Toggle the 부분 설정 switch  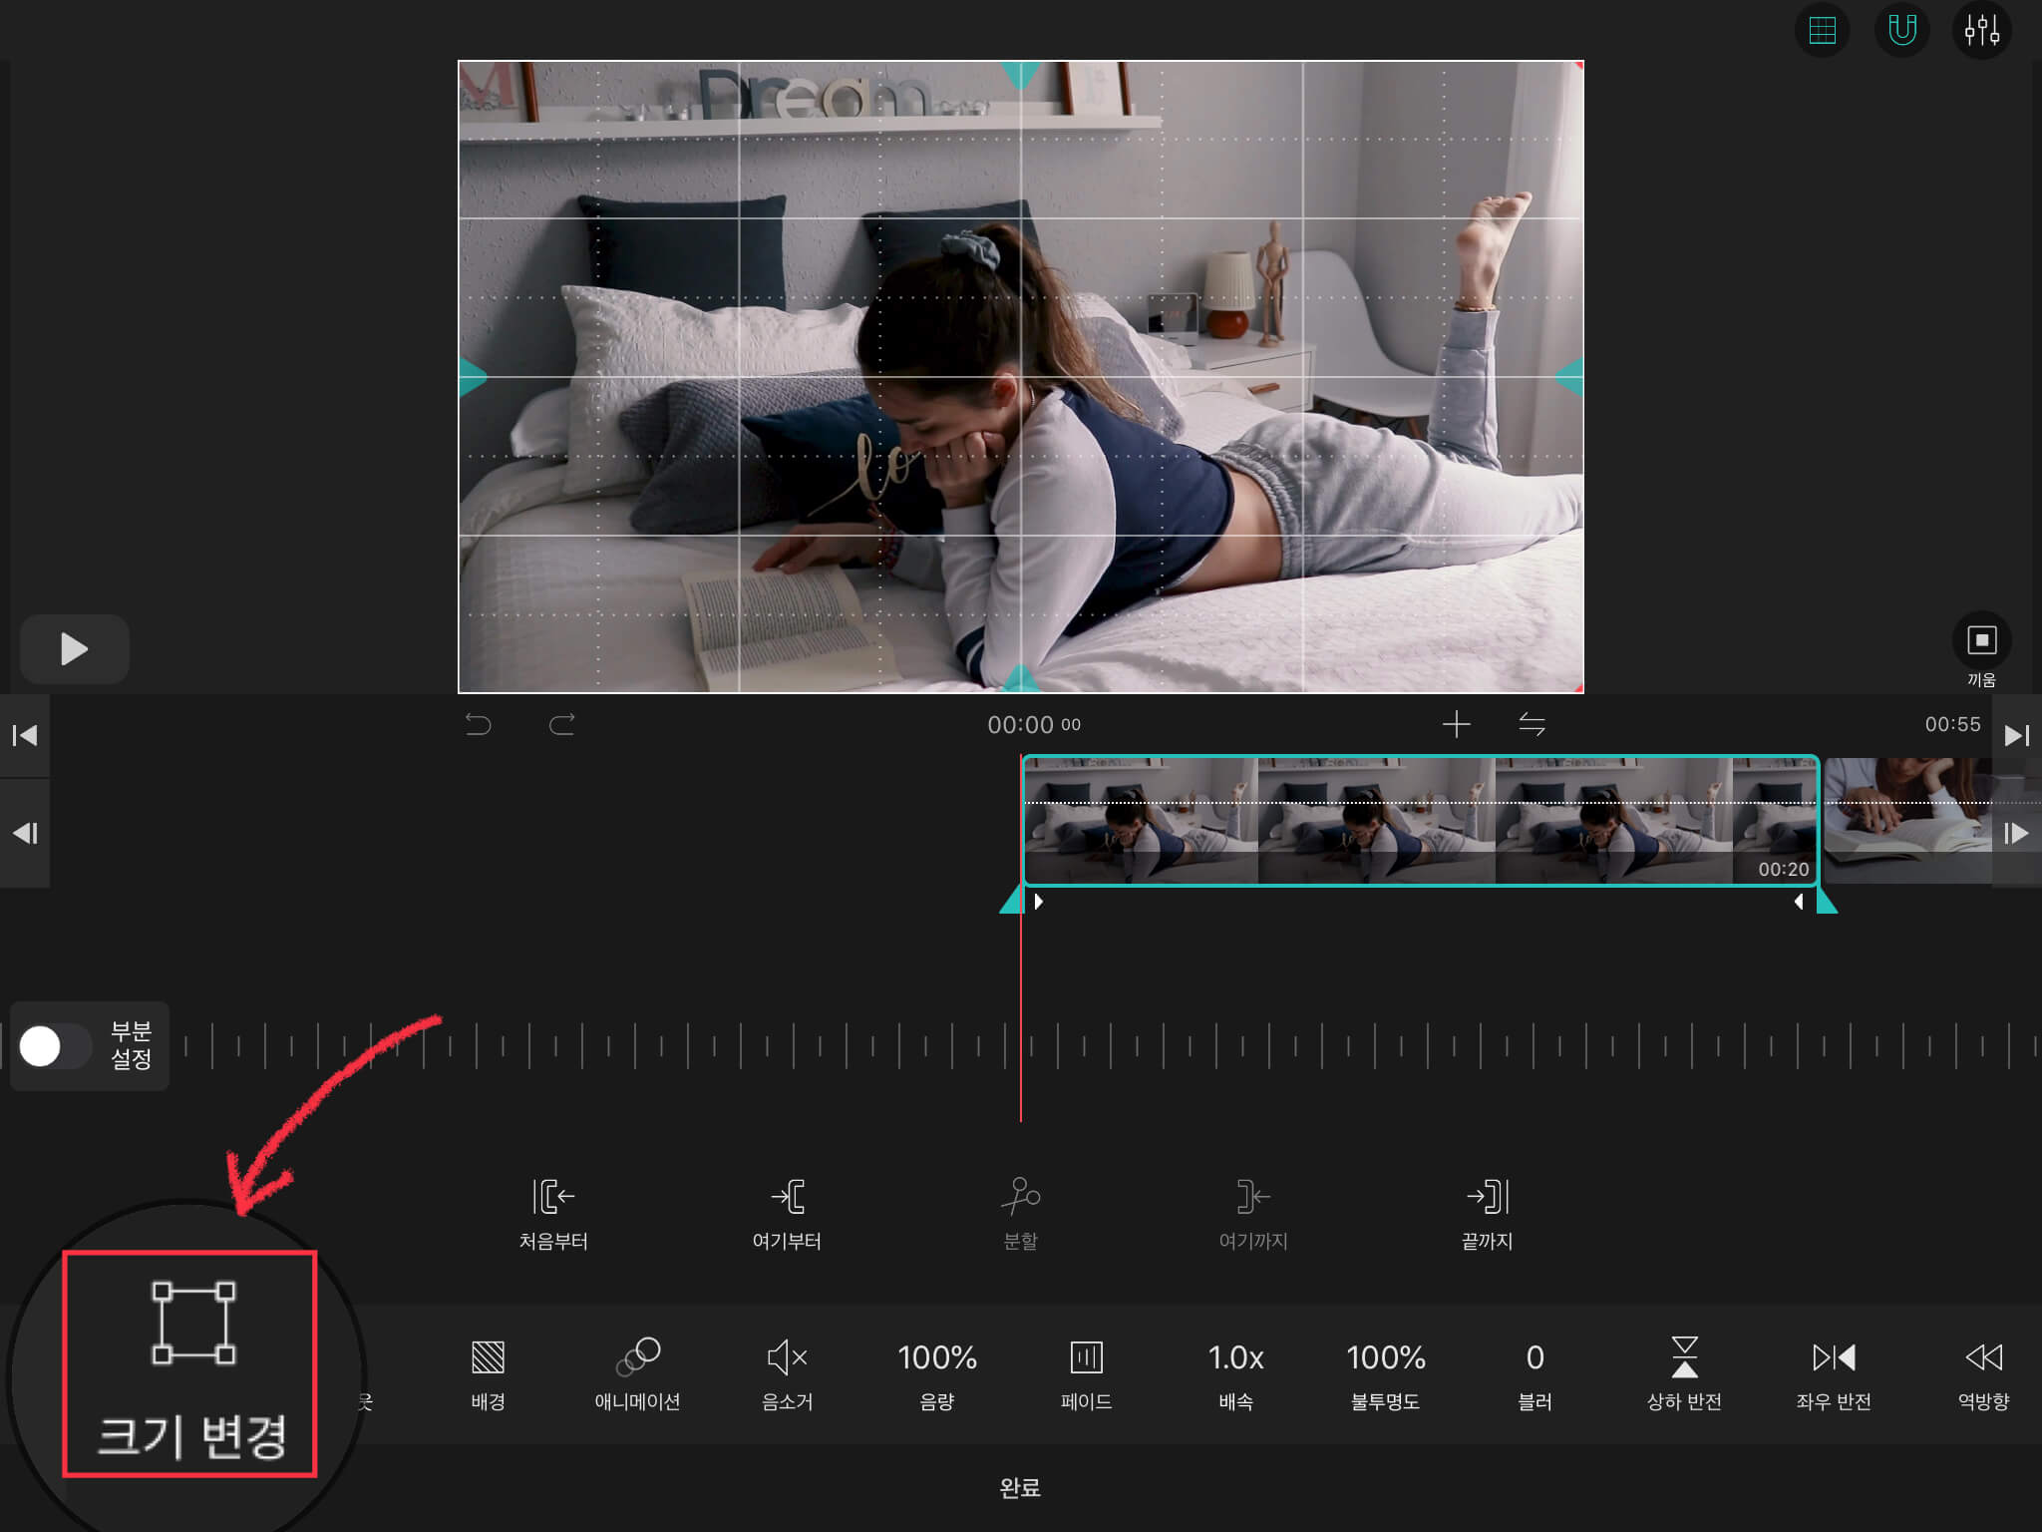pyautogui.click(x=54, y=1046)
